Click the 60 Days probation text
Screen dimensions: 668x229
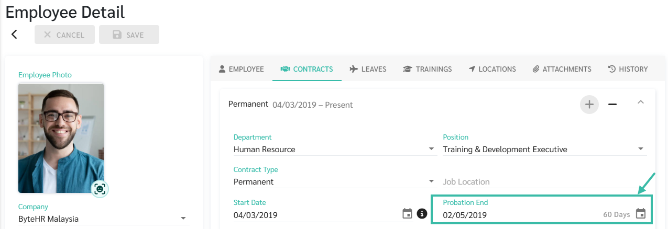pyautogui.click(x=617, y=215)
